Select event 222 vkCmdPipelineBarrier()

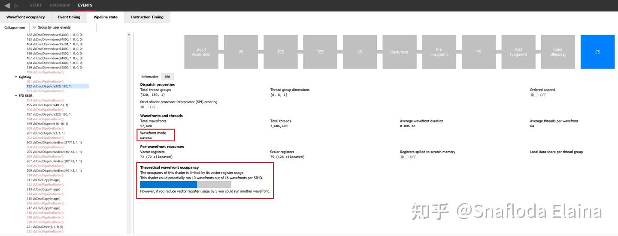coord(45,231)
